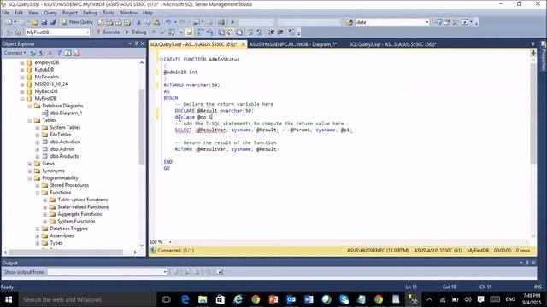The height and width of the screenshot is (307, 547).
Task: Click the Object Explorer vertical scrollbar
Action: point(142,125)
